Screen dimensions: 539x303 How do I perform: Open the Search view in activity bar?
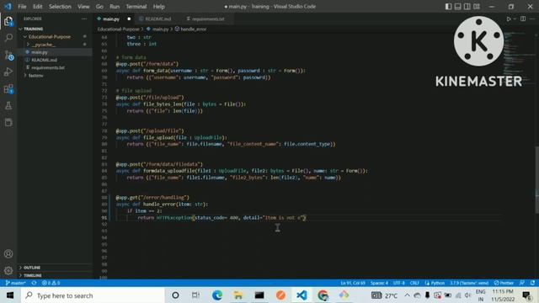[x=8, y=38]
